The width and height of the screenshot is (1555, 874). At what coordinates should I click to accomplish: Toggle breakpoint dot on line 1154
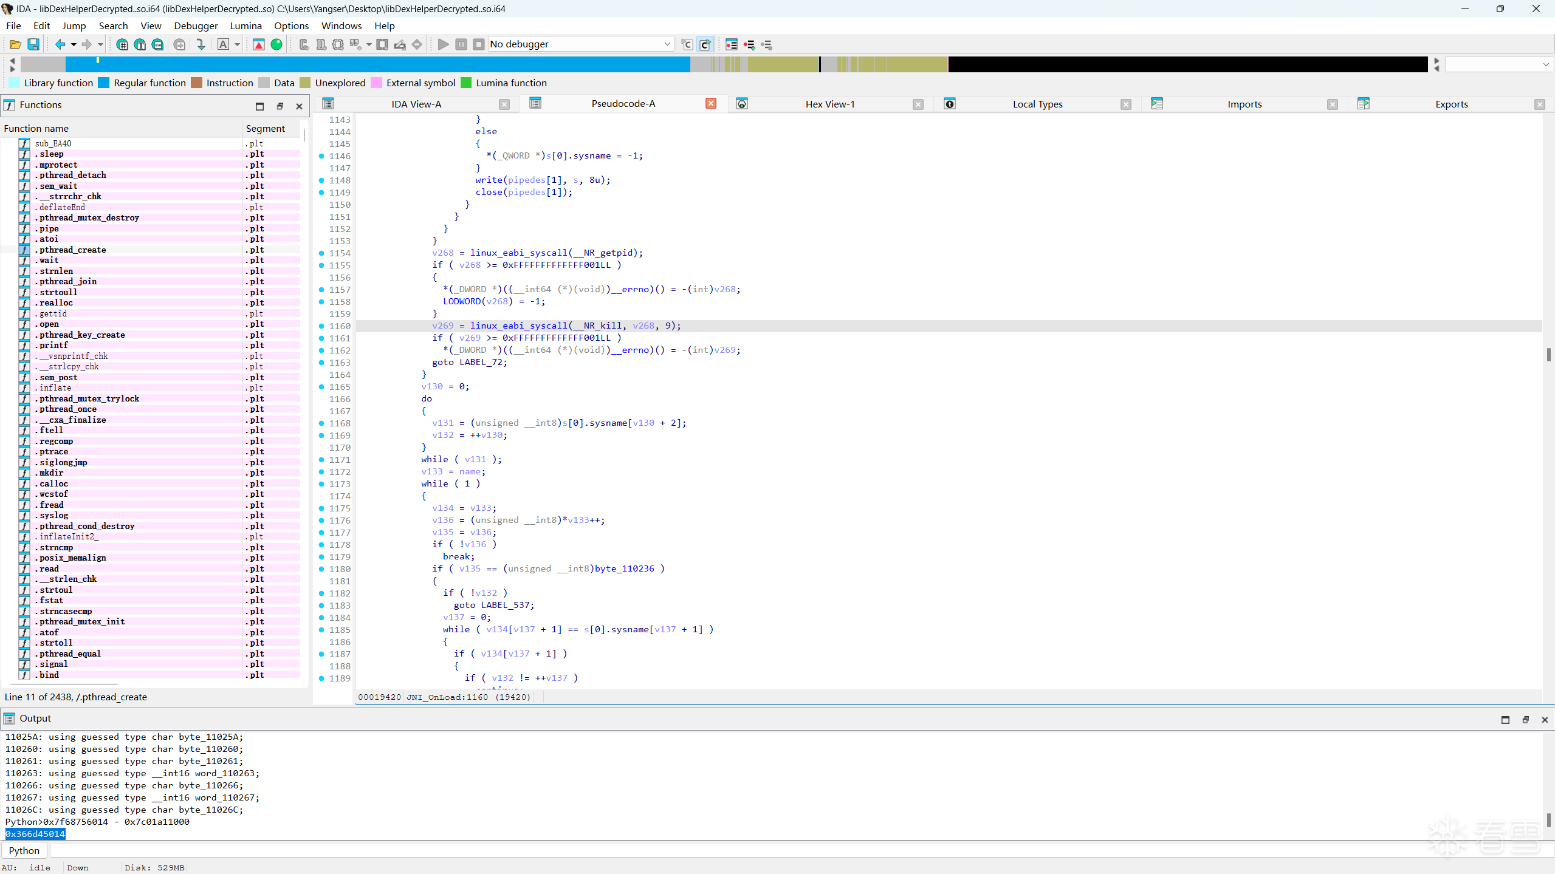321,253
